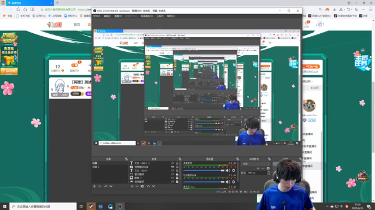Viewport: 375px width, 210px height.
Task: Go to browser home page
Action: (x=25, y=9)
